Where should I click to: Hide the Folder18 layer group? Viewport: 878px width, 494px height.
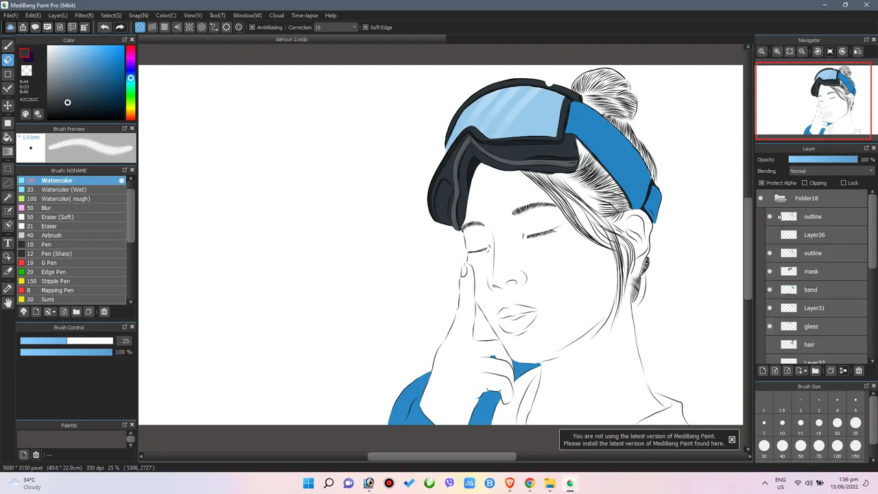[x=760, y=198]
